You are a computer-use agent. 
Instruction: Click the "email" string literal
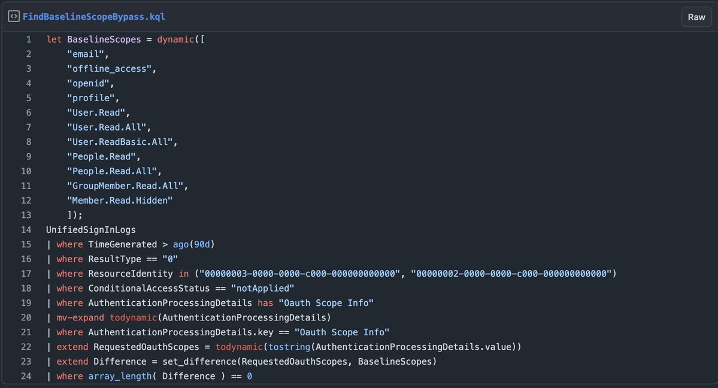[x=86, y=54]
